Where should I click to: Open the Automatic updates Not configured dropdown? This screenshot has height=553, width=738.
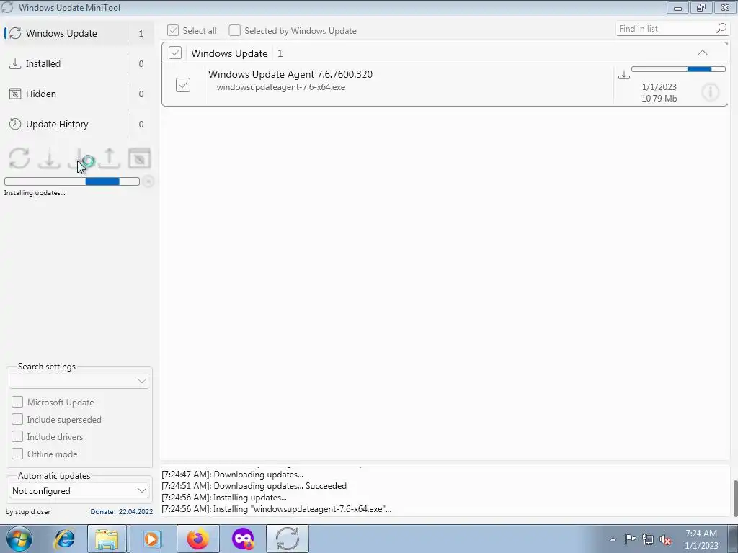[x=79, y=490]
